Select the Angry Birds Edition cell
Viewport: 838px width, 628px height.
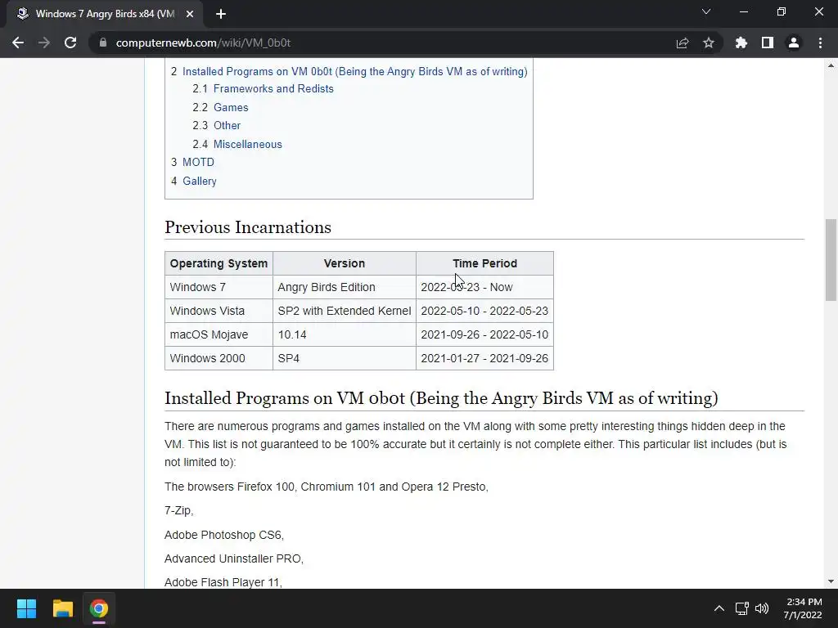345,287
